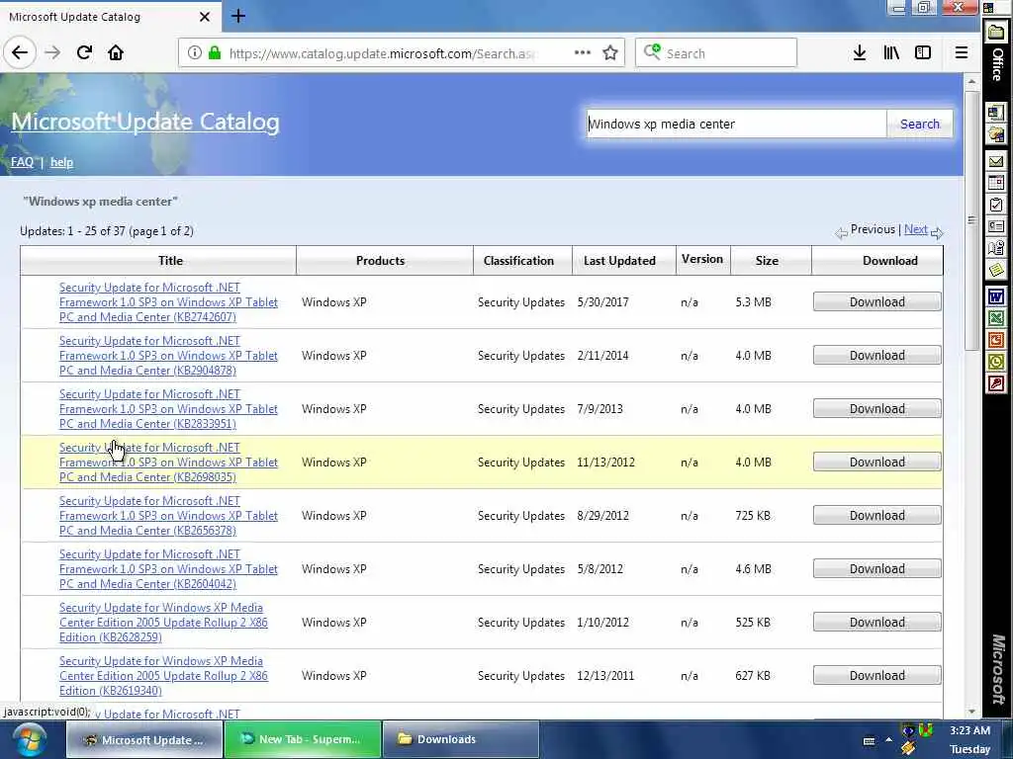The width and height of the screenshot is (1013, 759).
Task: Open KB2833951 security update link
Action: tap(168, 409)
